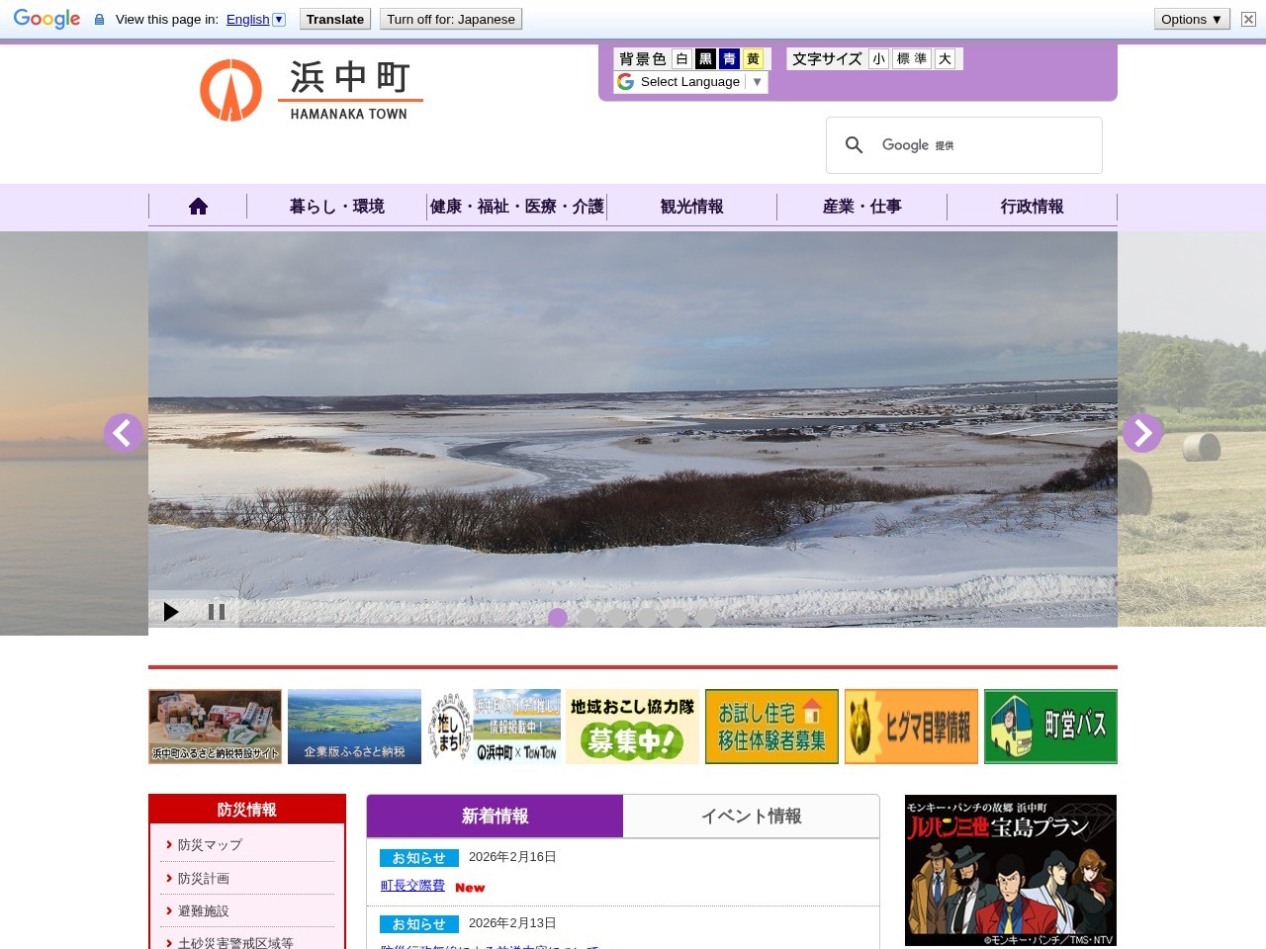Open ヒグマ目撃情報 banner
The image size is (1266, 949).
pyautogui.click(x=911, y=727)
